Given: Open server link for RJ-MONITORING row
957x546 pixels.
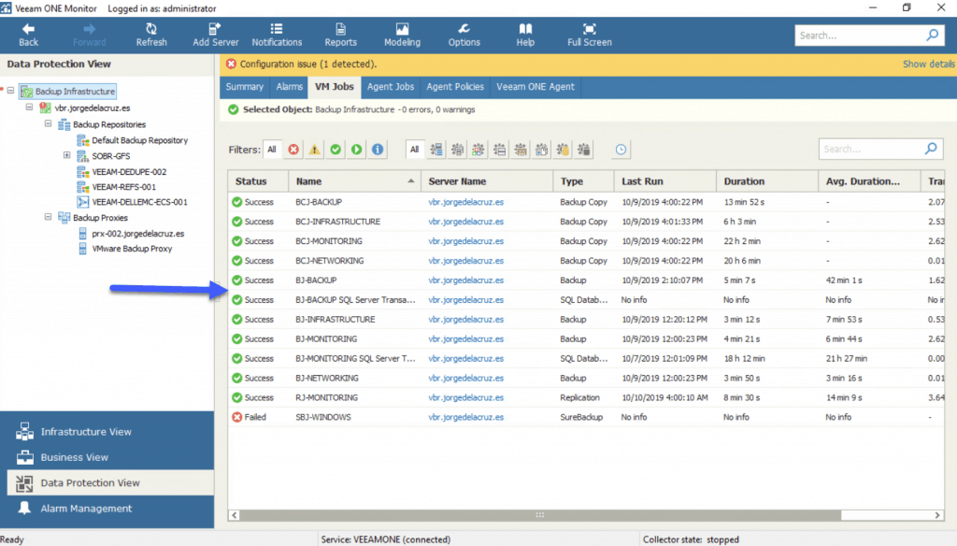Looking at the screenshot, I should pyautogui.click(x=465, y=397).
